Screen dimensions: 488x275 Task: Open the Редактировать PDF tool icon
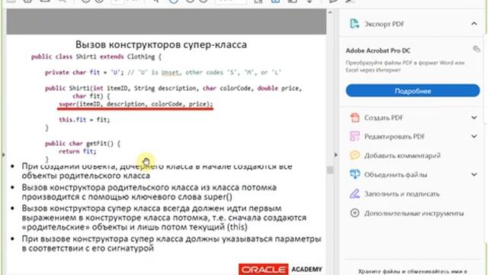click(x=355, y=136)
